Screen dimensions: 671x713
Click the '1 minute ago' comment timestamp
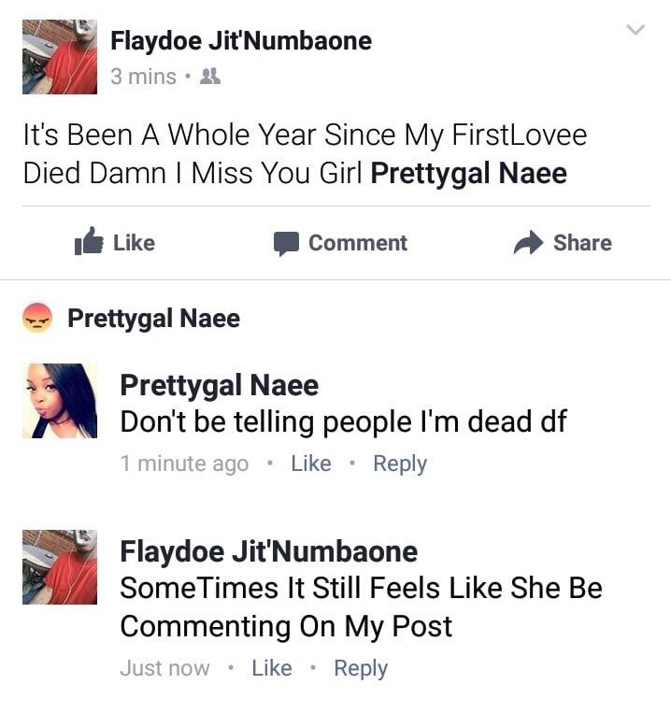coord(184,463)
